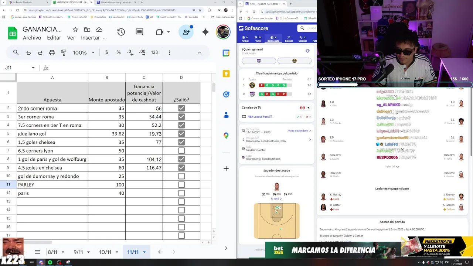This screenshot has width=473, height=266.
Task: Check the cloud save status icon
Action: pos(99,30)
